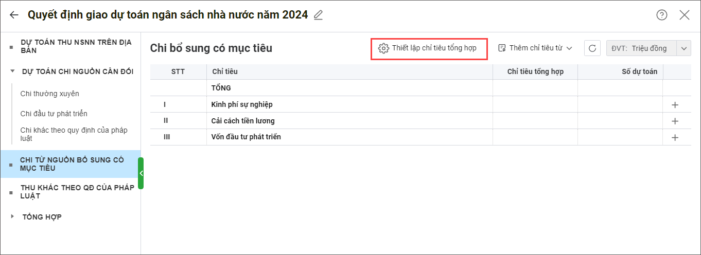This screenshot has height=255, width=701.
Task: Open Thiết lập chỉ tiêu tổng hợp settings
Action: point(429,48)
